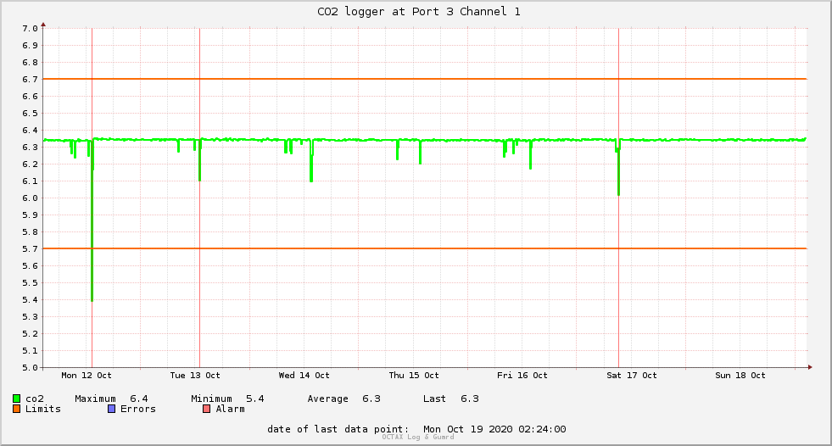832x446 pixels.
Task: Click the Sat 17 Oct axis label
Action: 632,375
